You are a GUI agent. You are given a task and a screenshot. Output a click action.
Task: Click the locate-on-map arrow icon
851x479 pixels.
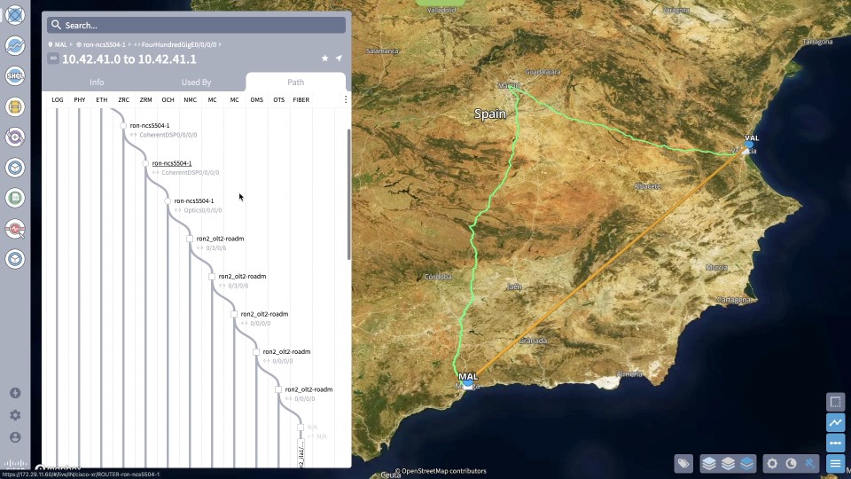(339, 59)
